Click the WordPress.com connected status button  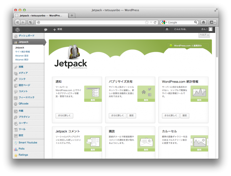188,46
